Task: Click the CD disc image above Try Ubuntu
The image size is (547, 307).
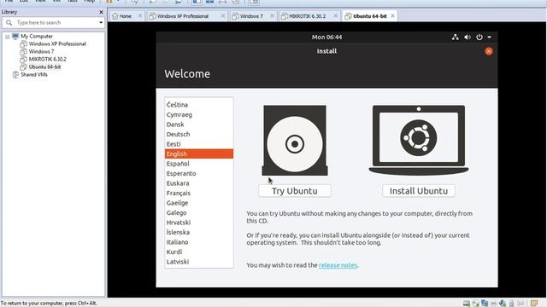Action: pyautogui.click(x=295, y=140)
